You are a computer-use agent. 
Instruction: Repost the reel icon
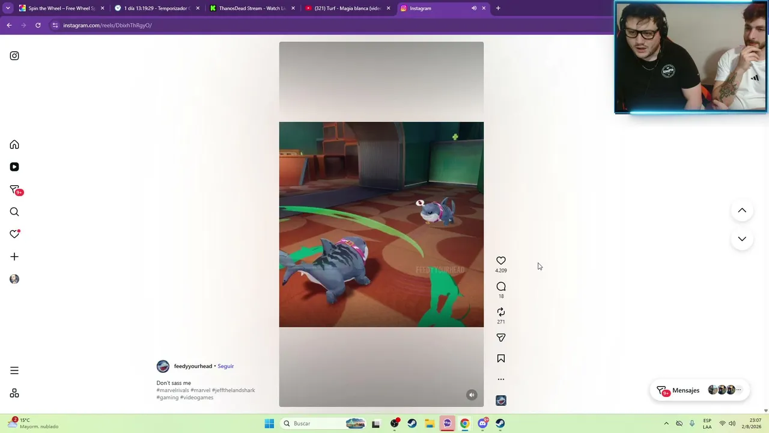click(501, 312)
